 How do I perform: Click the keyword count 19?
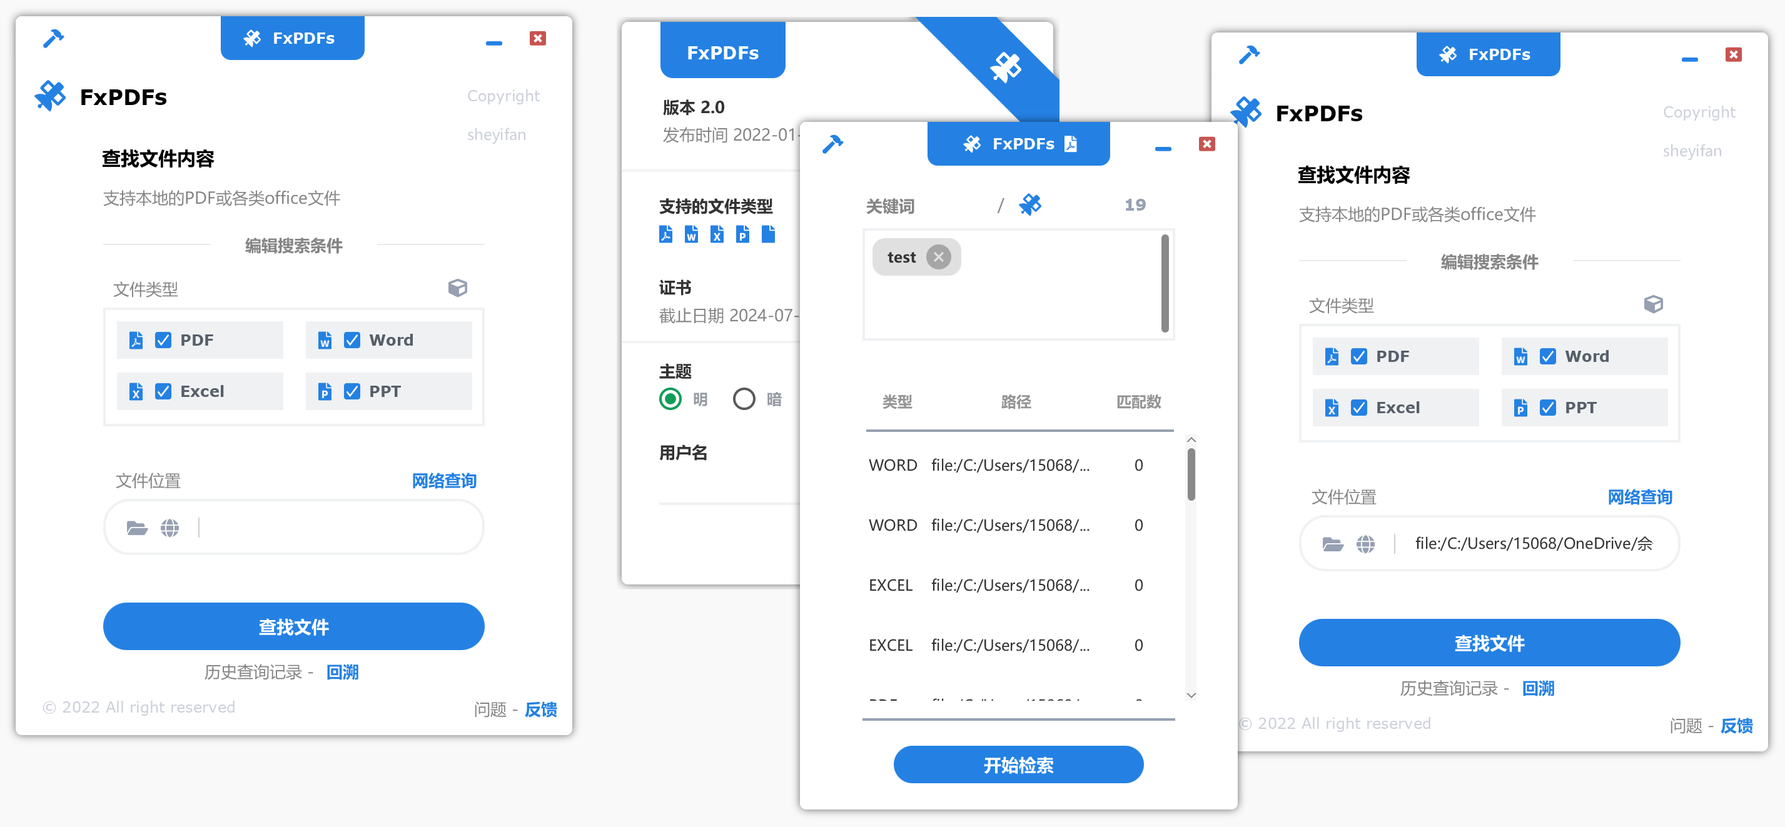pos(1135,205)
